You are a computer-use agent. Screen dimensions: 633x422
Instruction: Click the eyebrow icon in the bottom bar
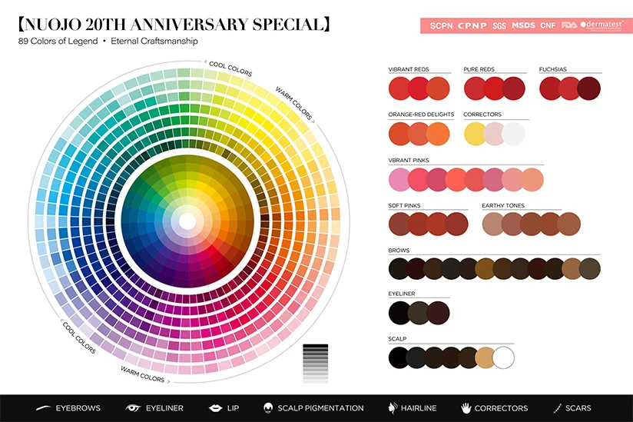(43, 408)
